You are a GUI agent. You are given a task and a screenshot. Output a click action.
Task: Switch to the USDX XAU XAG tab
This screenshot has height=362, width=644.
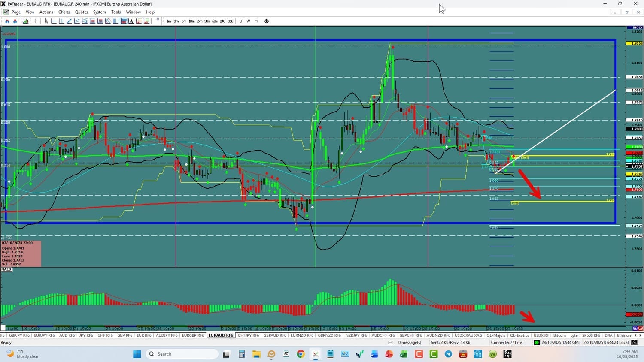[x=468, y=335]
